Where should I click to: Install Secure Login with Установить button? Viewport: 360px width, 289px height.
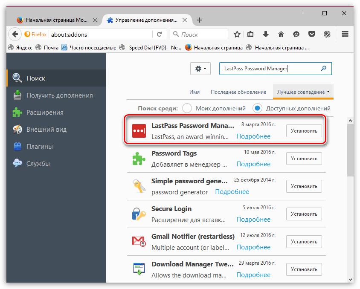pyautogui.click(x=304, y=214)
